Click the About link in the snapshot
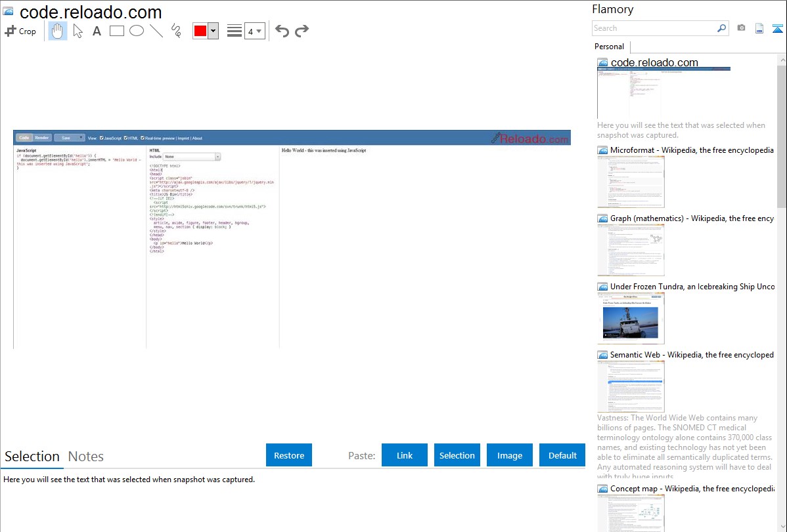This screenshot has height=532, width=787. click(197, 138)
